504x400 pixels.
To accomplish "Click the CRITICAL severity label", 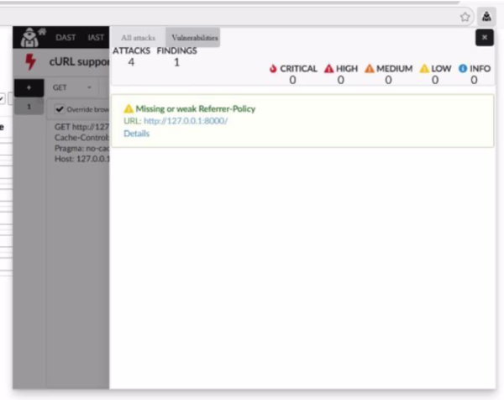I will 298,69.
